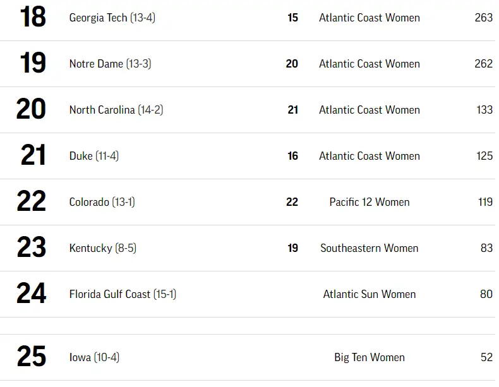The height and width of the screenshot is (387, 499).
Task: Click the Georgia Tech (13-4) team link
Action: point(112,18)
